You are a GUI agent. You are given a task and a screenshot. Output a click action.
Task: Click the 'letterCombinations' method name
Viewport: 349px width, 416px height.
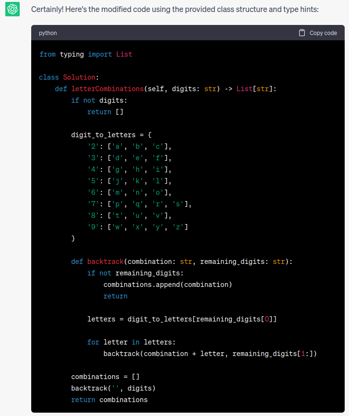(108, 89)
